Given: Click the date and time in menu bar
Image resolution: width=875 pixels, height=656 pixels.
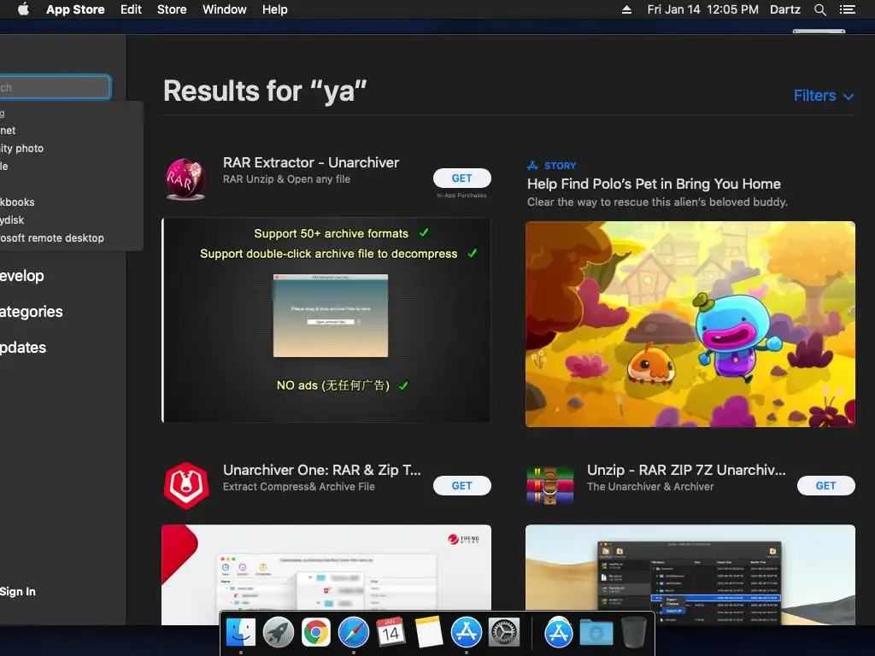Looking at the screenshot, I should 702,9.
